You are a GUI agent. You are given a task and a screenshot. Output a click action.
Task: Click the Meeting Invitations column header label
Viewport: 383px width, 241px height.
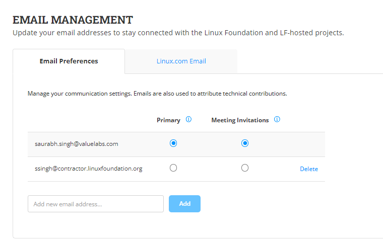click(x=240, y=120)
